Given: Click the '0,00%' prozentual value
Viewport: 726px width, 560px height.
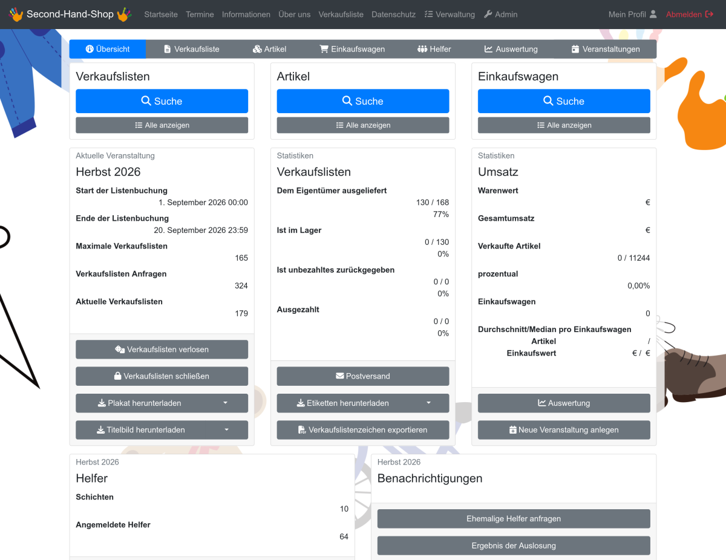Looking at the screenshot, I should (639, 286).
